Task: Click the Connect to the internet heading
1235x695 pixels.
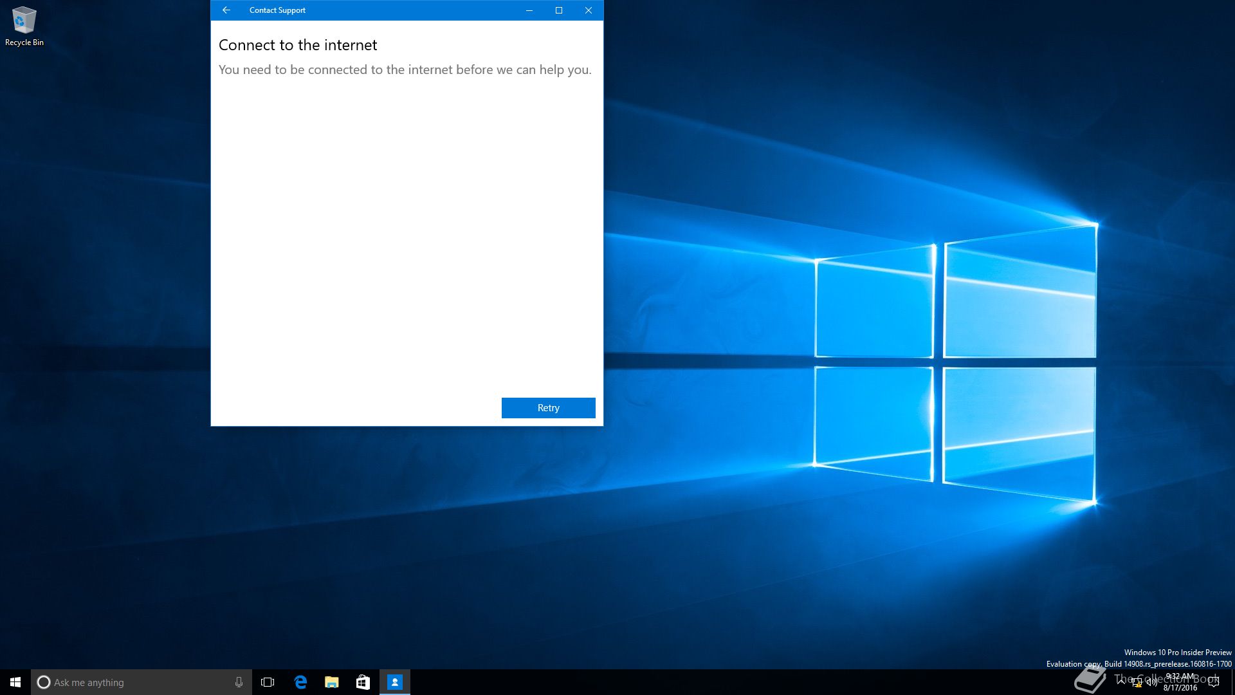Action: click(x=298, y=45)
